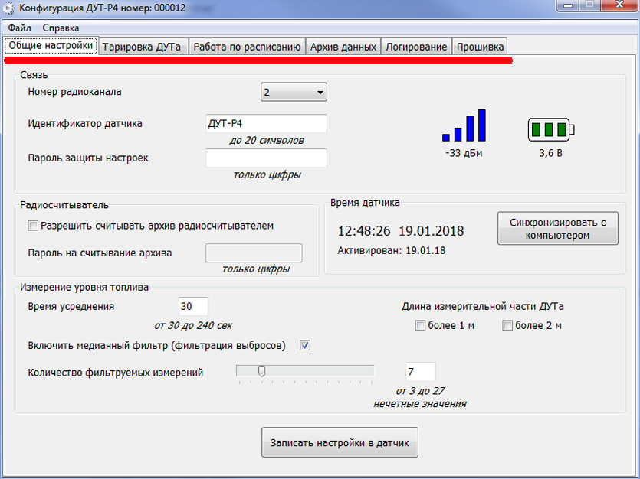Click the sensor time 12:48:26 19.01.2018

[401, 231]
